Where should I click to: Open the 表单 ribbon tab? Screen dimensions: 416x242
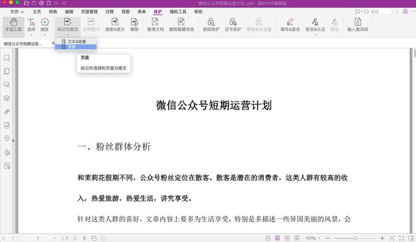click(x=142, y=12)
